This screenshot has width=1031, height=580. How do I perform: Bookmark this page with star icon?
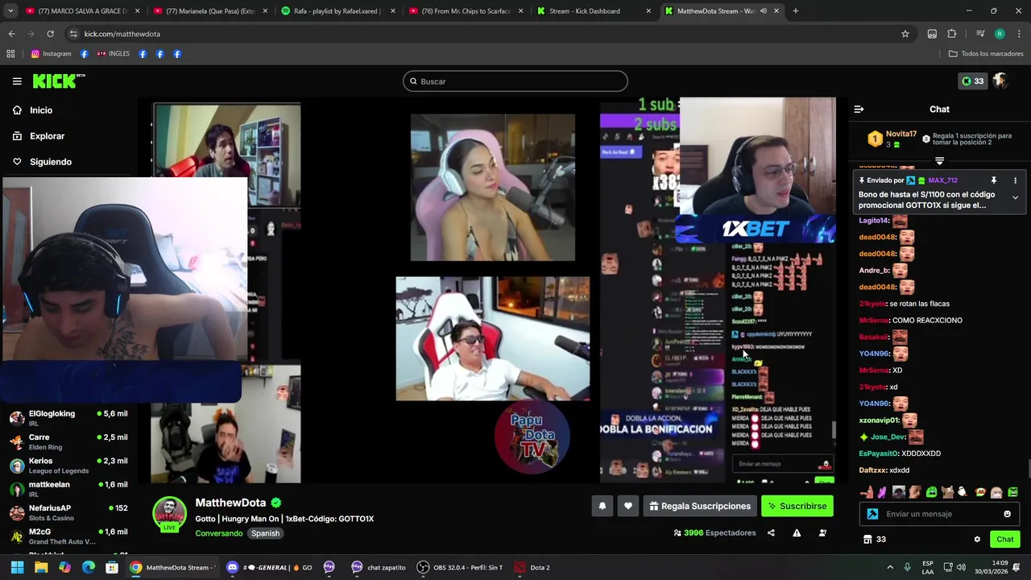point(905,34)
